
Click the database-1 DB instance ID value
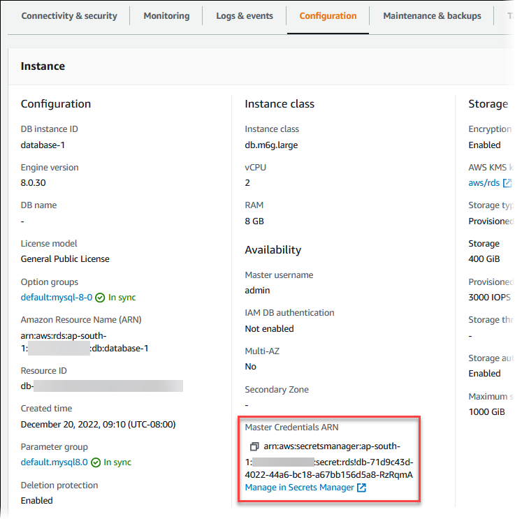[x=43, y=145]
